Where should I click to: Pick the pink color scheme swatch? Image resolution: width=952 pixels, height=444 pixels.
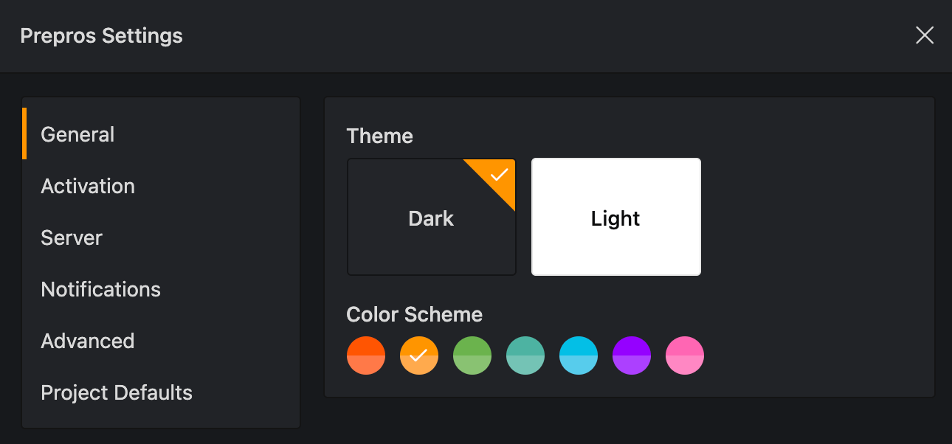coord(685,355)
